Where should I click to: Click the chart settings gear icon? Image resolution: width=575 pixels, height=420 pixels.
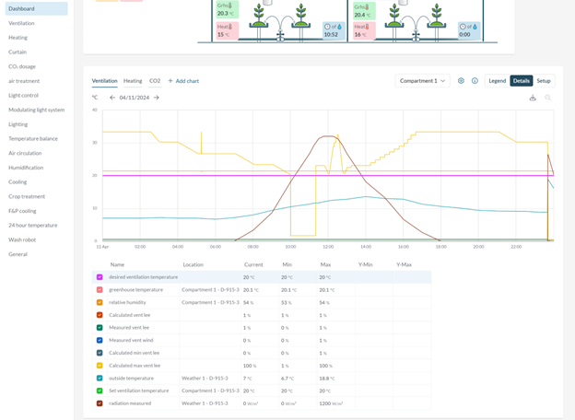(x=461, y=81)
